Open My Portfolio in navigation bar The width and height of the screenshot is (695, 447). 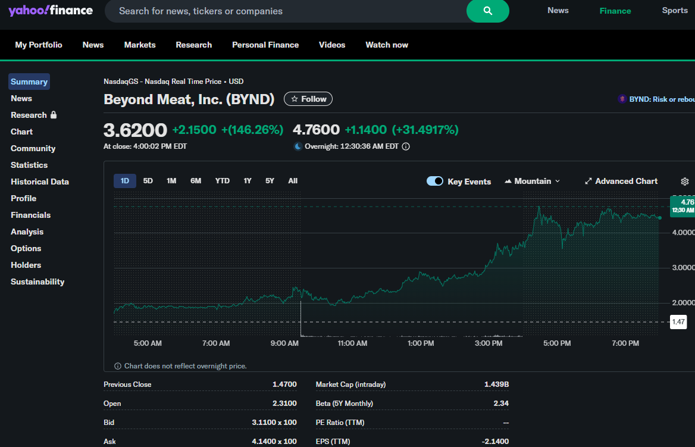click(39, 45)
